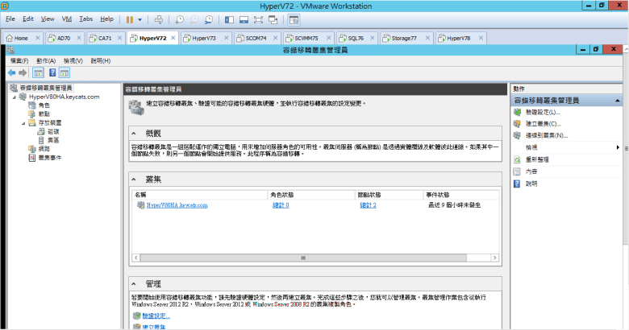Click the VMware pause VM icon
This screenshot has height=330, width=629.
pos(130,19)
